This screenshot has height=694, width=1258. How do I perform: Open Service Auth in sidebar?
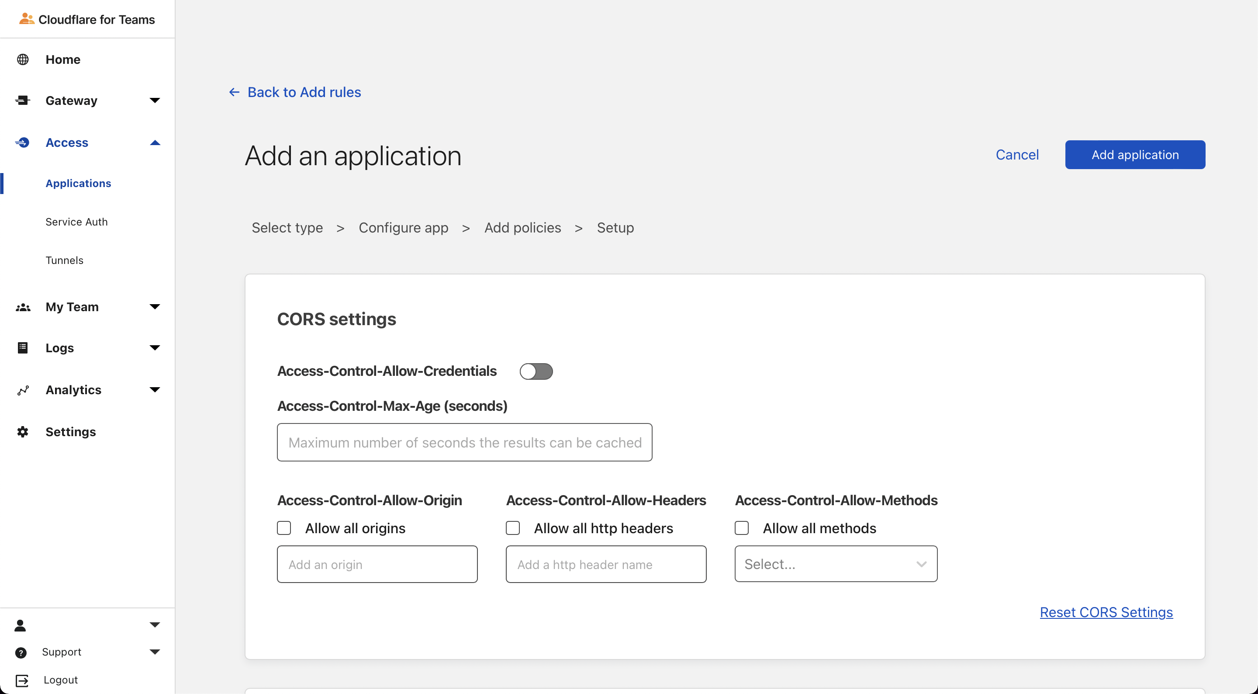click(77, 222)
